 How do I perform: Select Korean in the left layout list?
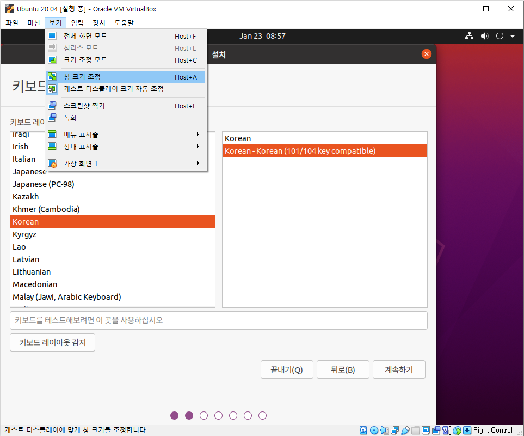[x=112, y=221]
